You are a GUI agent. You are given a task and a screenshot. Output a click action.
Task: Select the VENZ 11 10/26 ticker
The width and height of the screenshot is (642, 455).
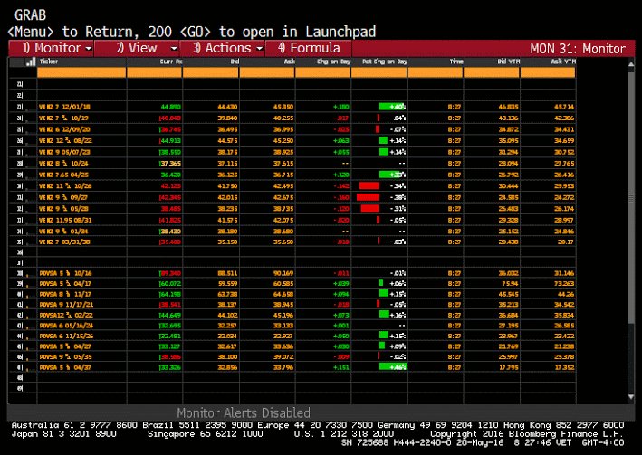(65, 186)
